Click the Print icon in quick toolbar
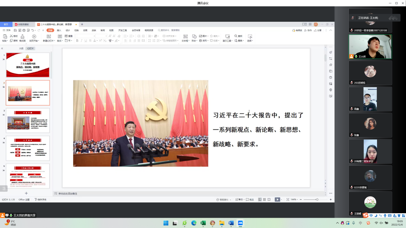 click(24, 30)
